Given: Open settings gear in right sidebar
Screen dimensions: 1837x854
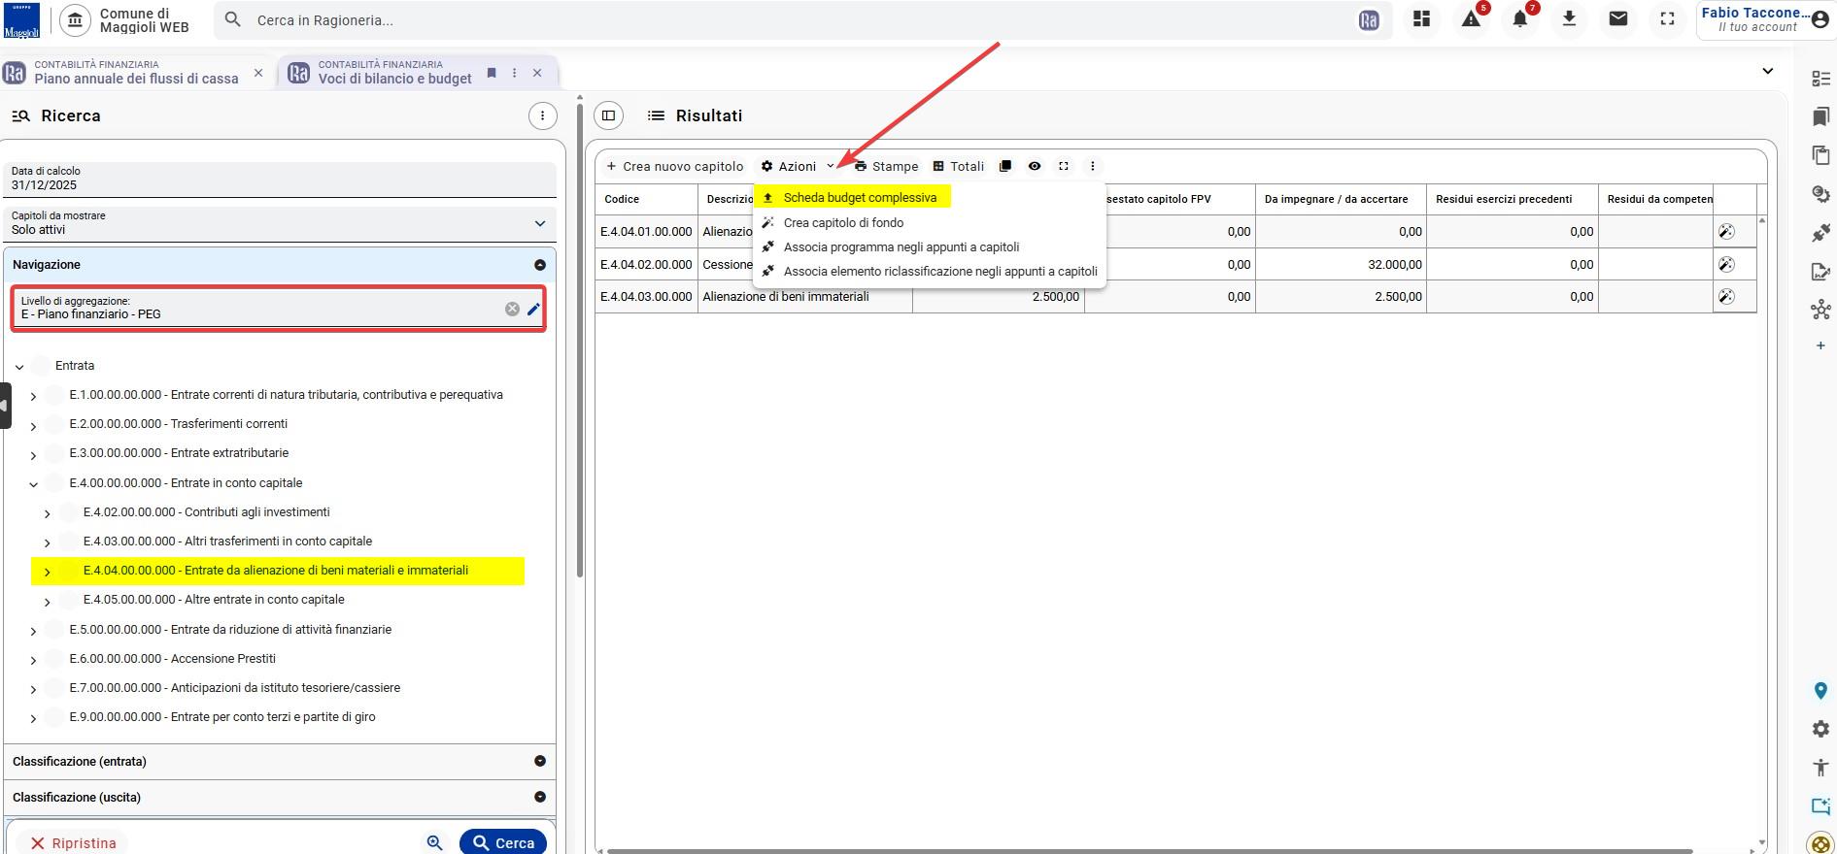Looking at the screenshot, I should point(1820,729).
